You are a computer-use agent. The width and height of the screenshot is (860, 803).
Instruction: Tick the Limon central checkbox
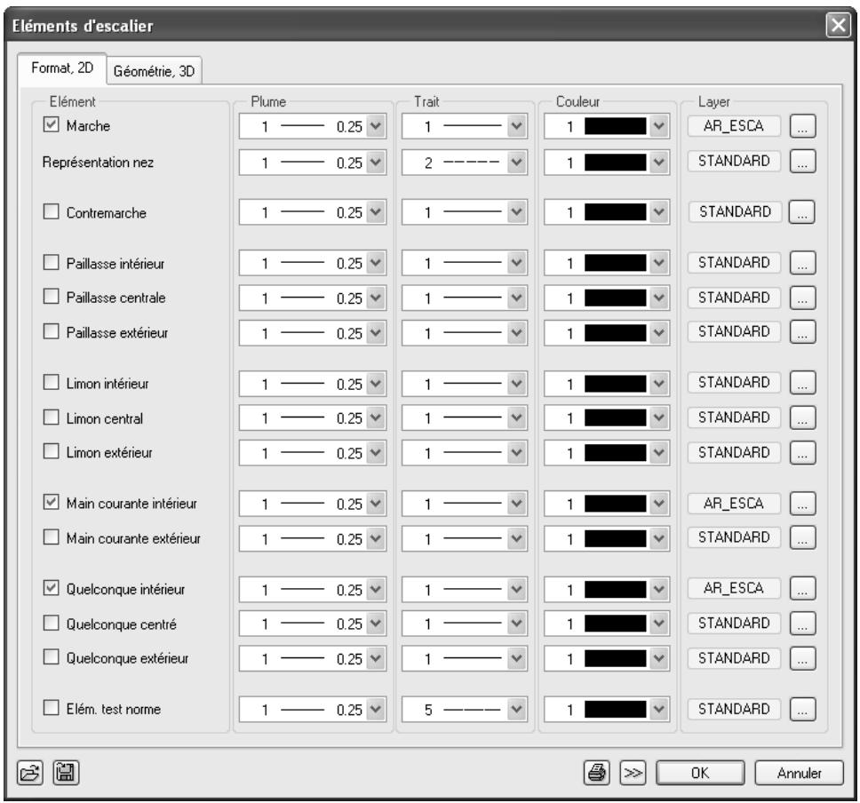[51, 417]
